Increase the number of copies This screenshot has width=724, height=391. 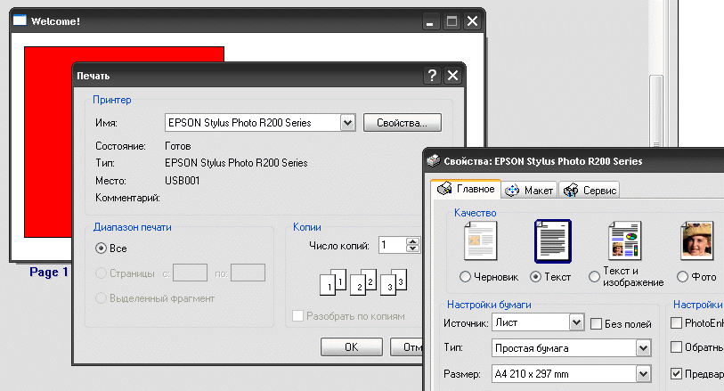coord(413,241)
